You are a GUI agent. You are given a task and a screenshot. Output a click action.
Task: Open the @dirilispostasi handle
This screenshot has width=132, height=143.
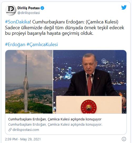click(x=29, y=13)
